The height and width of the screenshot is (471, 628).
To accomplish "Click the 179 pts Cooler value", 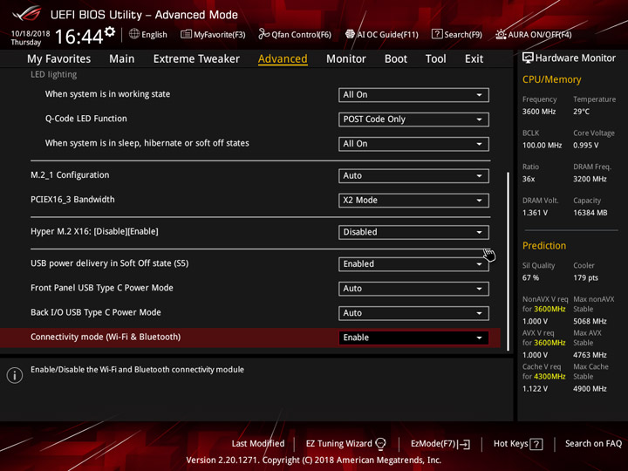I will coord(585,278).
